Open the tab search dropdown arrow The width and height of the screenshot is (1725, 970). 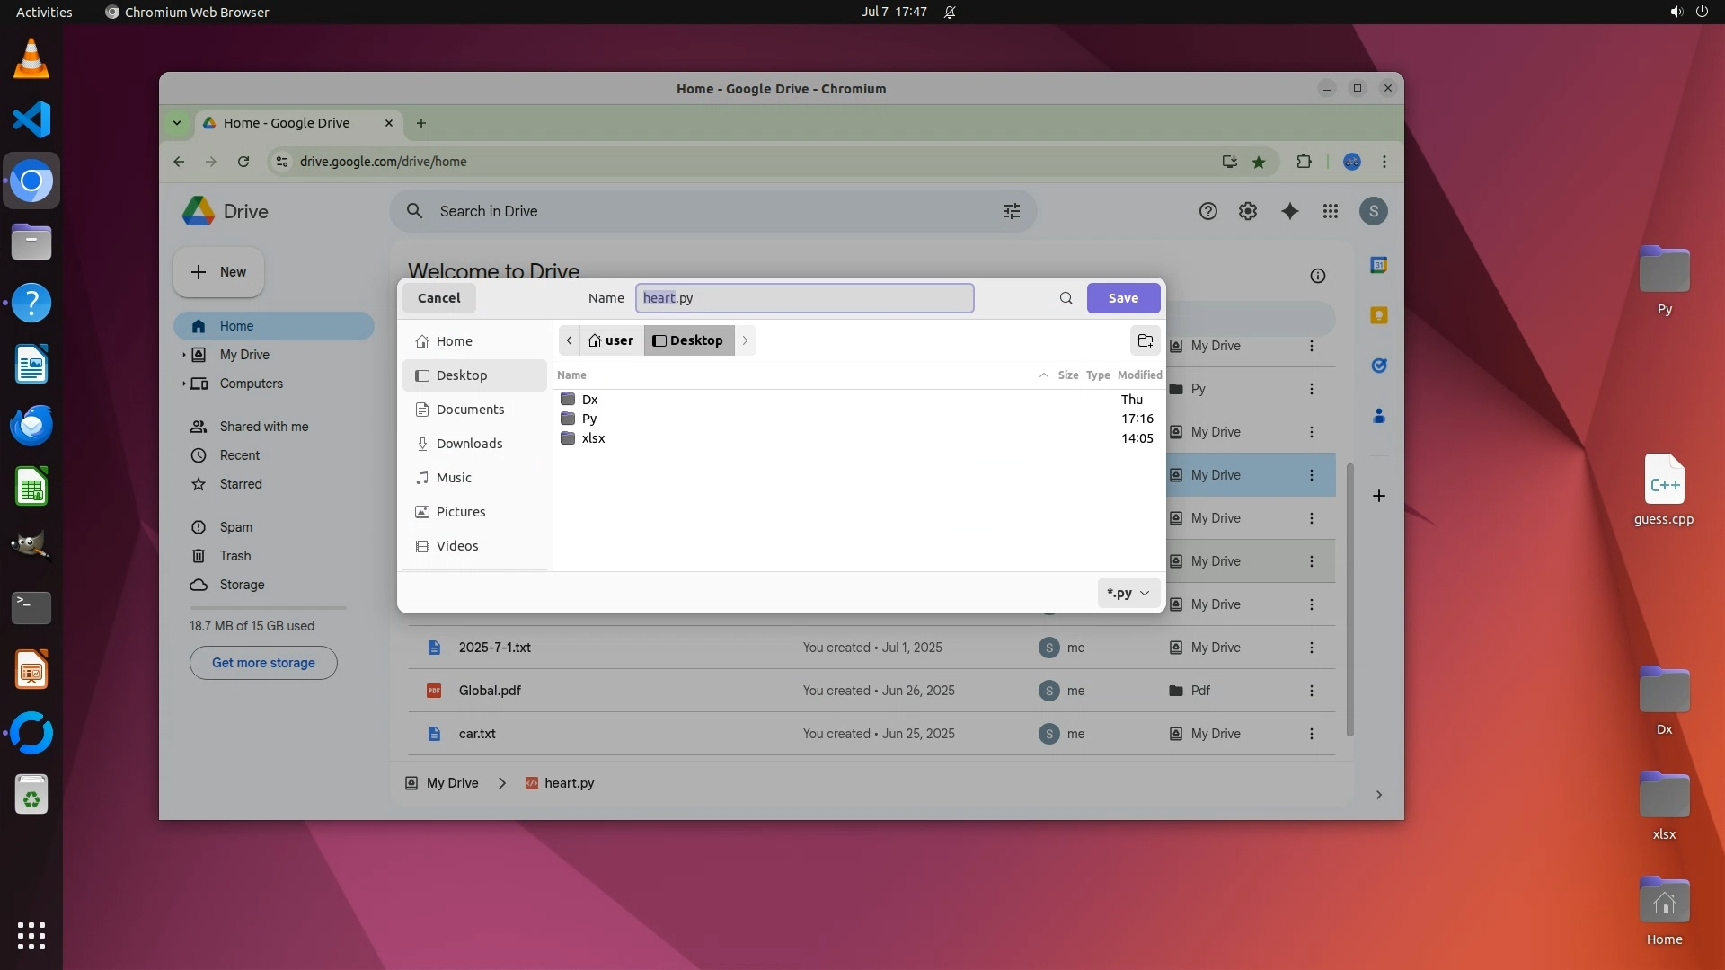[x=177, y=123]
